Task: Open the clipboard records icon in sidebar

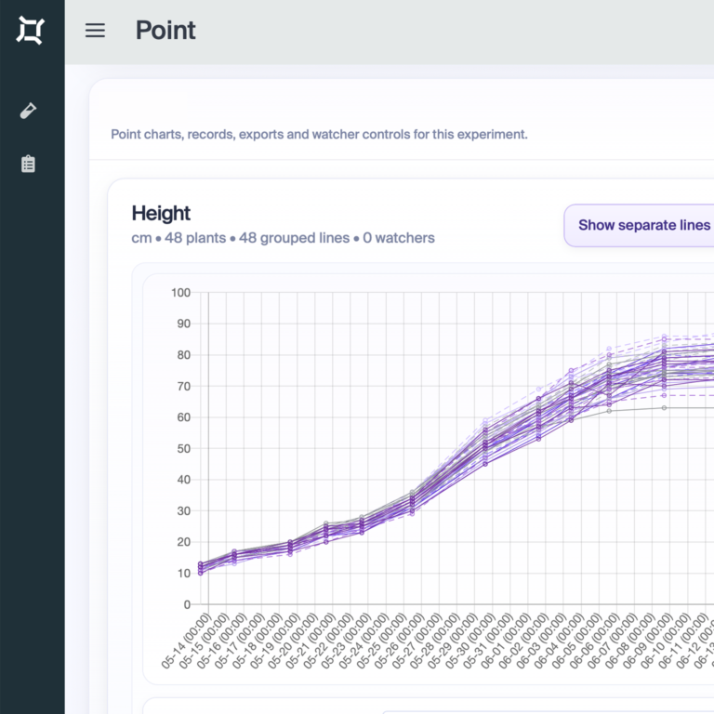Action: (28, 164)
